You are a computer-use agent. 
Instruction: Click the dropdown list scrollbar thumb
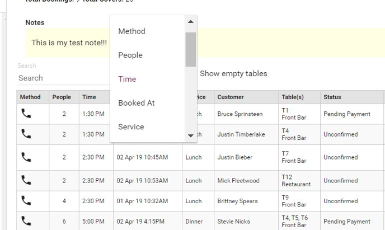tap(190, 49)
